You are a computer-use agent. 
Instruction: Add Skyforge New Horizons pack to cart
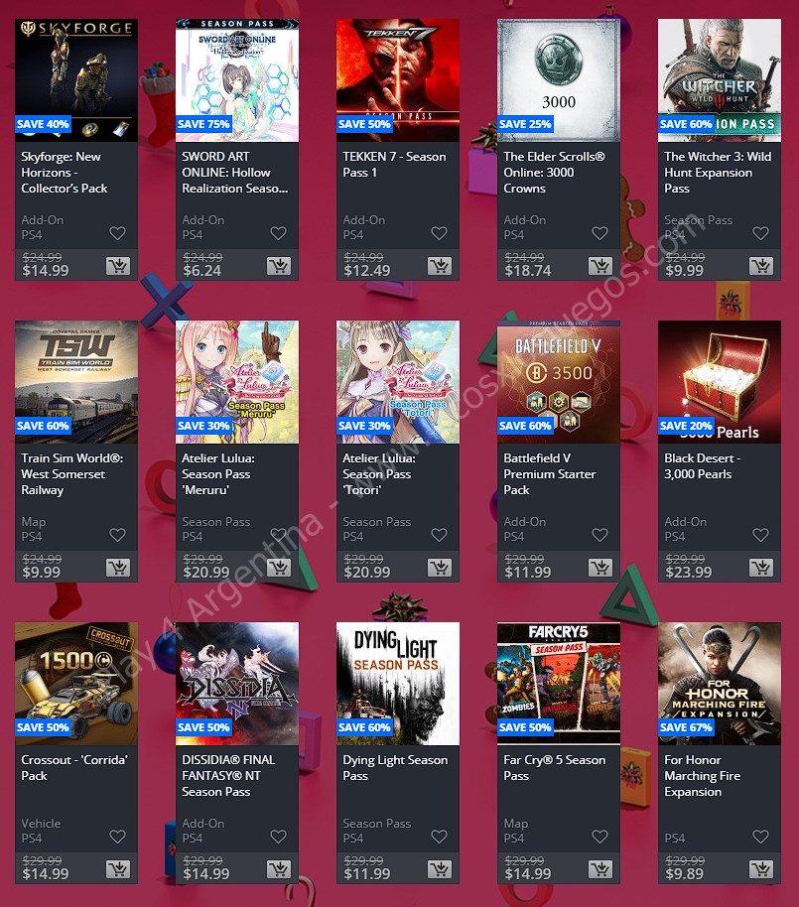(118, 266)
